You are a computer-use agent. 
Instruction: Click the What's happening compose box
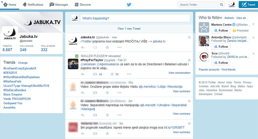tap(135, 19)
